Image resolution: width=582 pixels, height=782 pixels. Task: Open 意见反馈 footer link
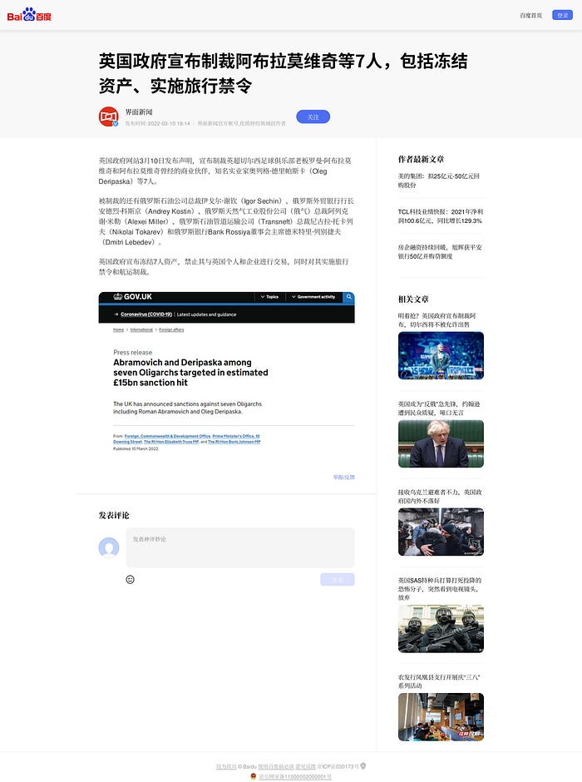click(306, 766)
